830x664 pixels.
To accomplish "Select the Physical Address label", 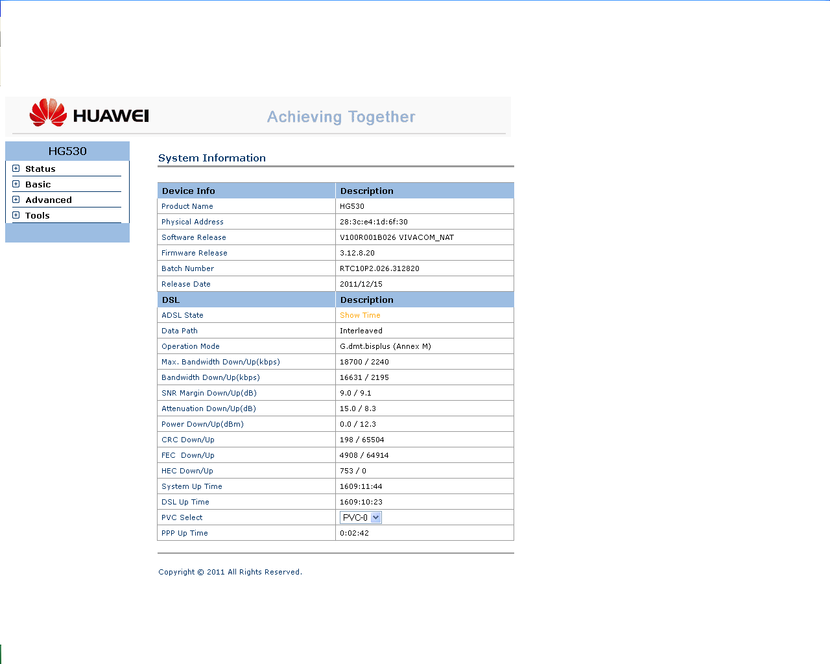I will pyautogui.click(x=193, y=222).
